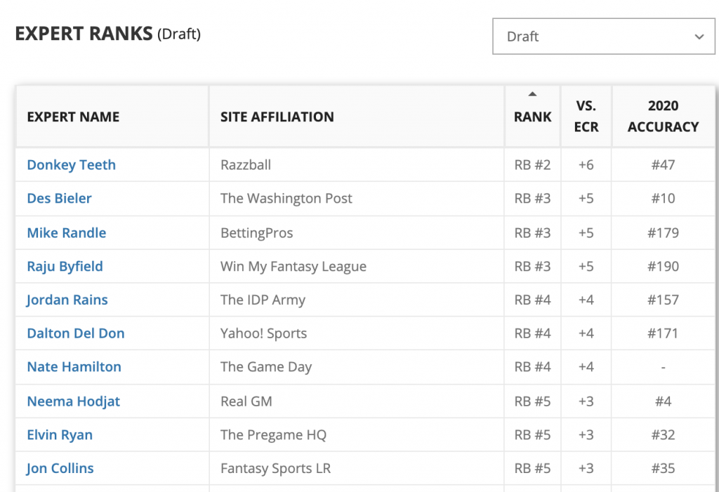Click Dalton Del Don's name link
The height and width of the screenshot is (492, 719).
click(75, 333)
